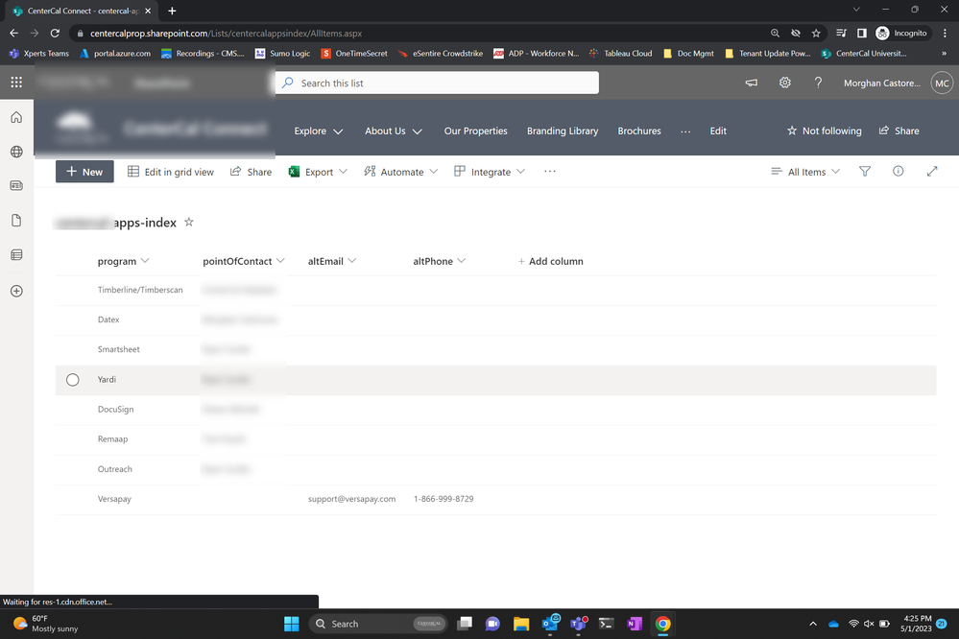The image size is (959, 639).
Task: Click the Windows taskbar Search box
Action: (378, 624)
